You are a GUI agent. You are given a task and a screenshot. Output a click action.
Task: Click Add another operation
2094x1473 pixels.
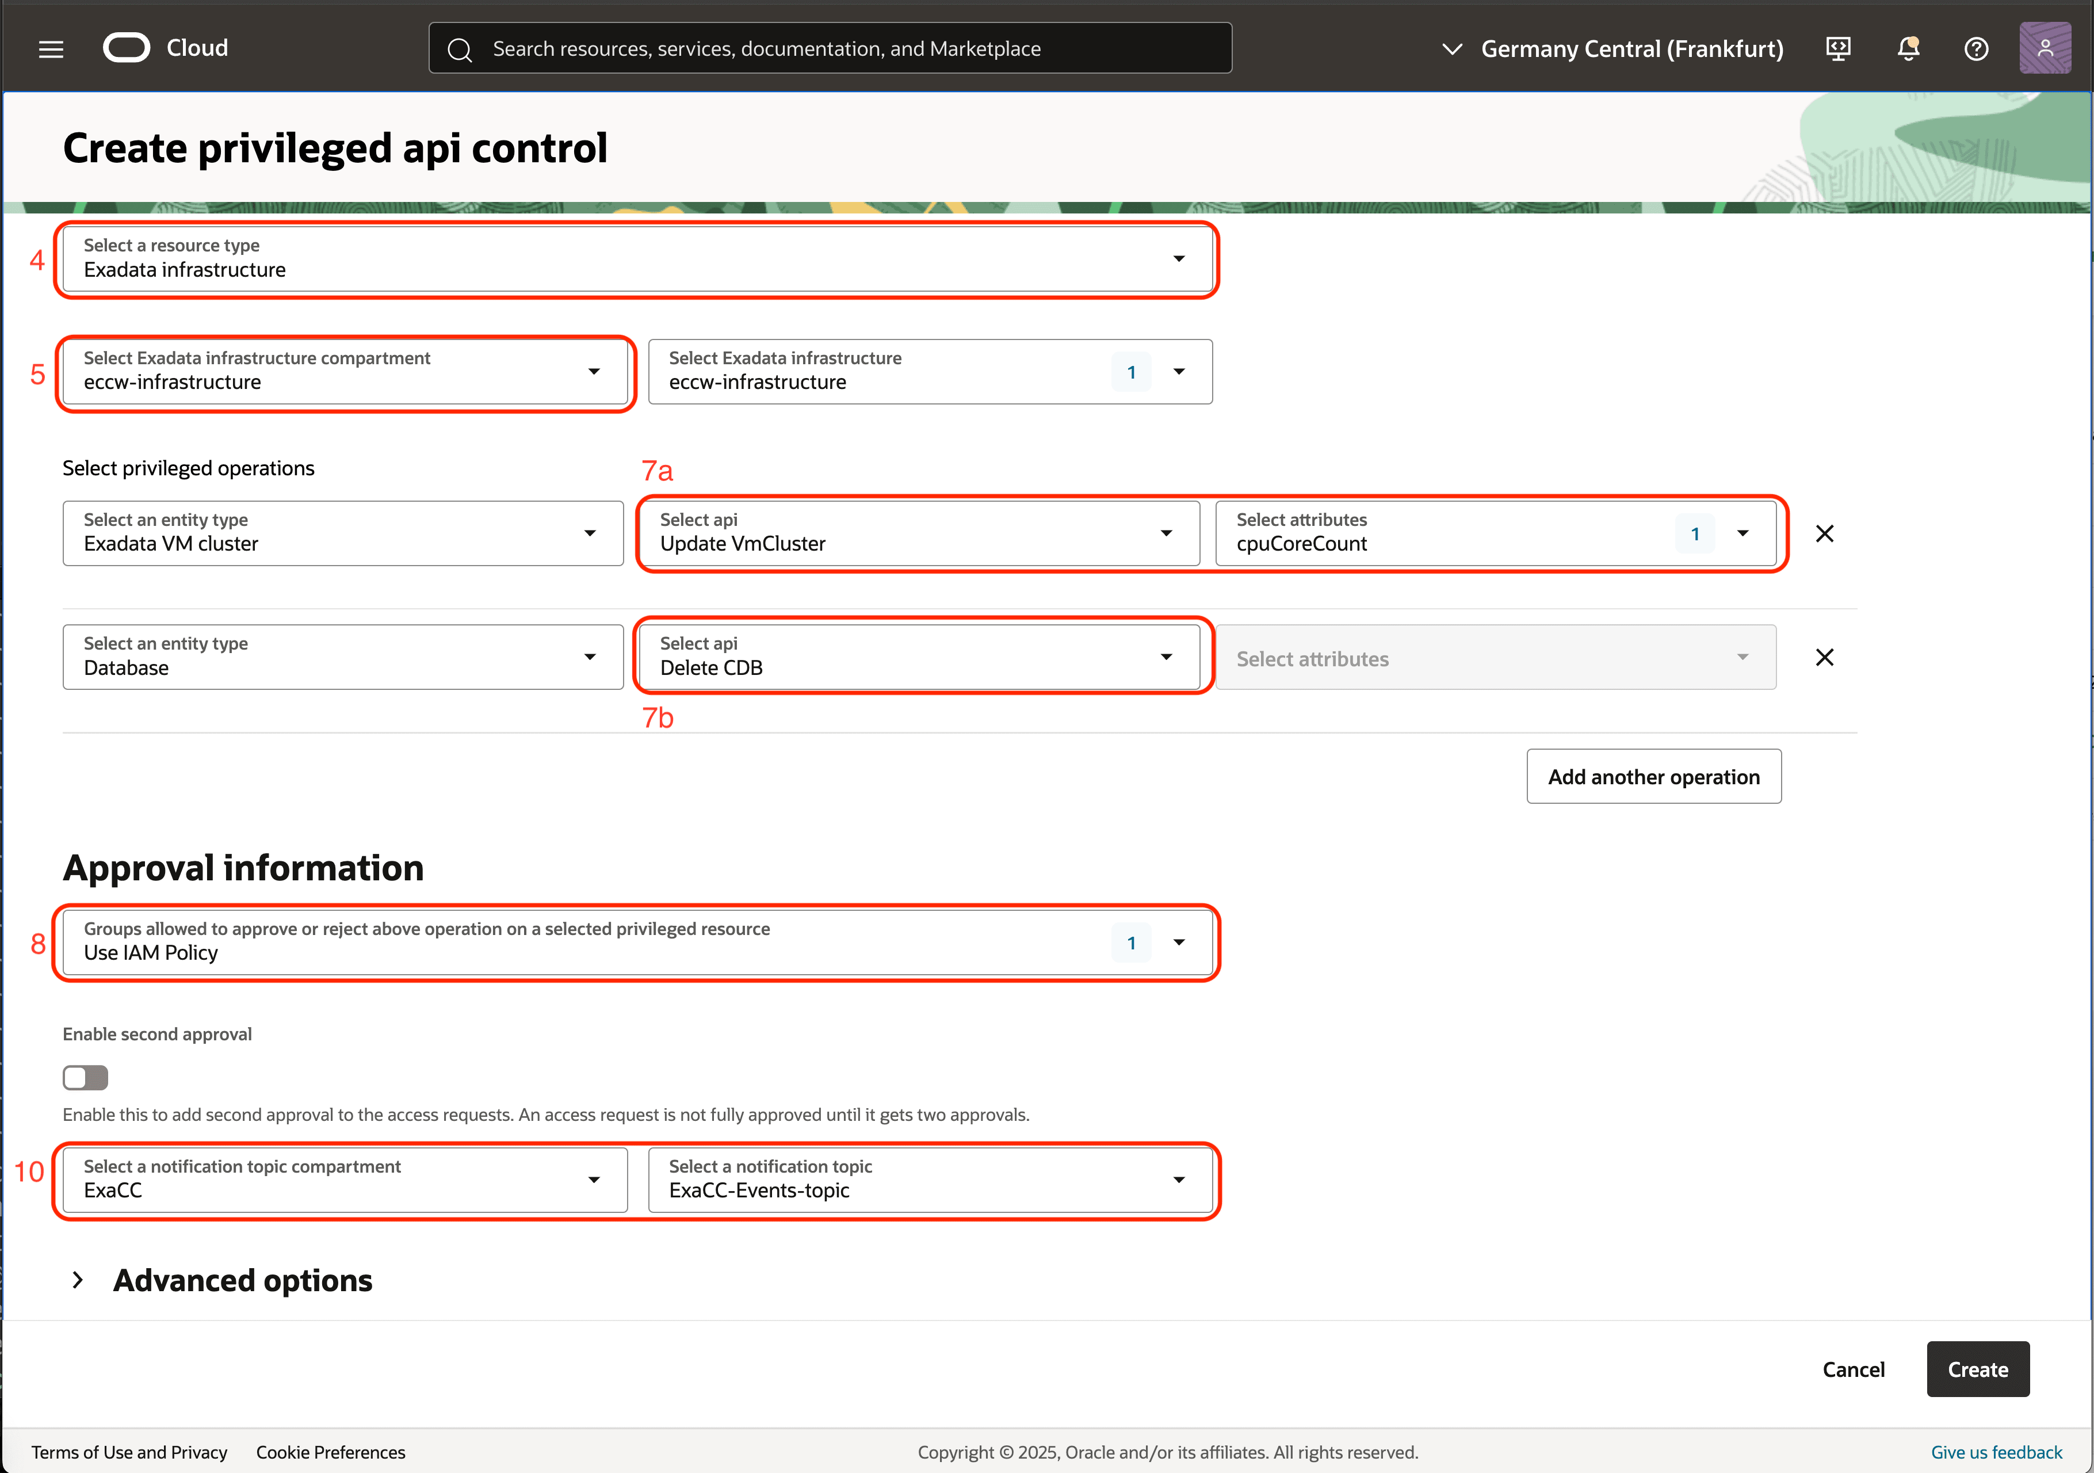[1653, 776]
